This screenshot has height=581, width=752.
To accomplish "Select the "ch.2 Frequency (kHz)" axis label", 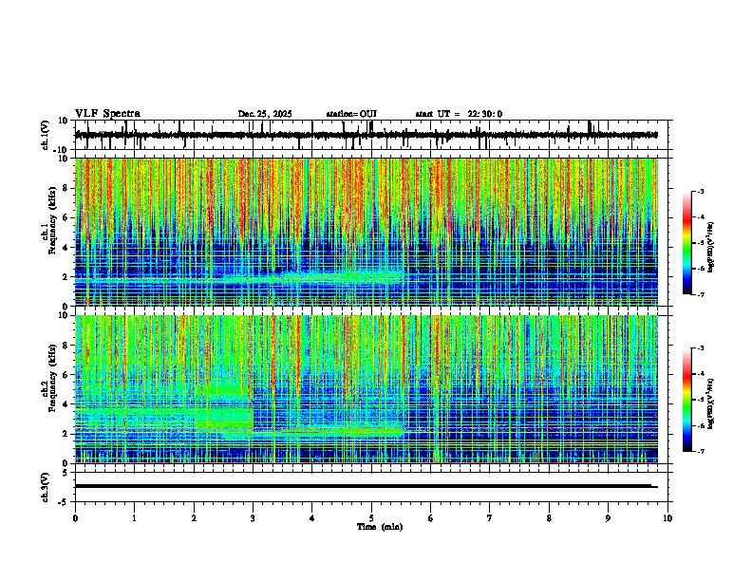I will pyautogui.click(x=49, y=378).
